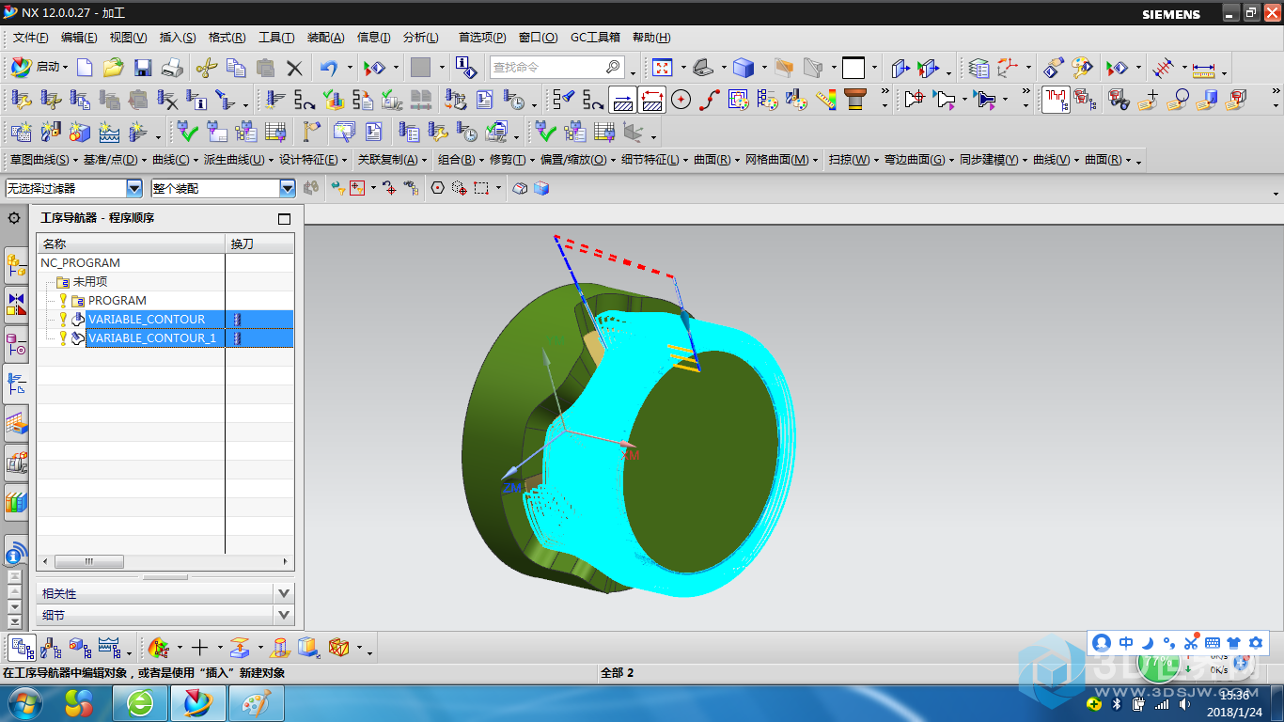Image resolution: width=1284 pixels, height=722 pixels.
Task: Click the 换刀 column header
Action: (259, 243)
